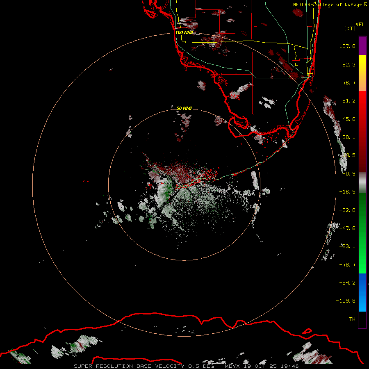Image resolution: width=369 pixels, height=369 pixels.
Task: Click the 50 NMI range ring label
Action: pos(184,108)
